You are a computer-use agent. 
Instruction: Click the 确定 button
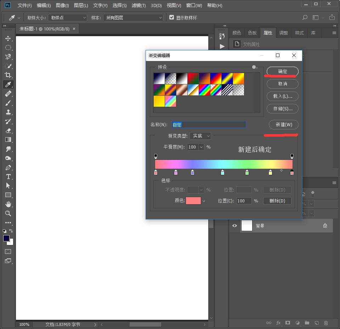click(x=282, y=71)
